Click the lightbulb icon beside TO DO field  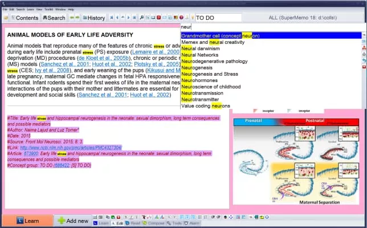tap(192, 18)
